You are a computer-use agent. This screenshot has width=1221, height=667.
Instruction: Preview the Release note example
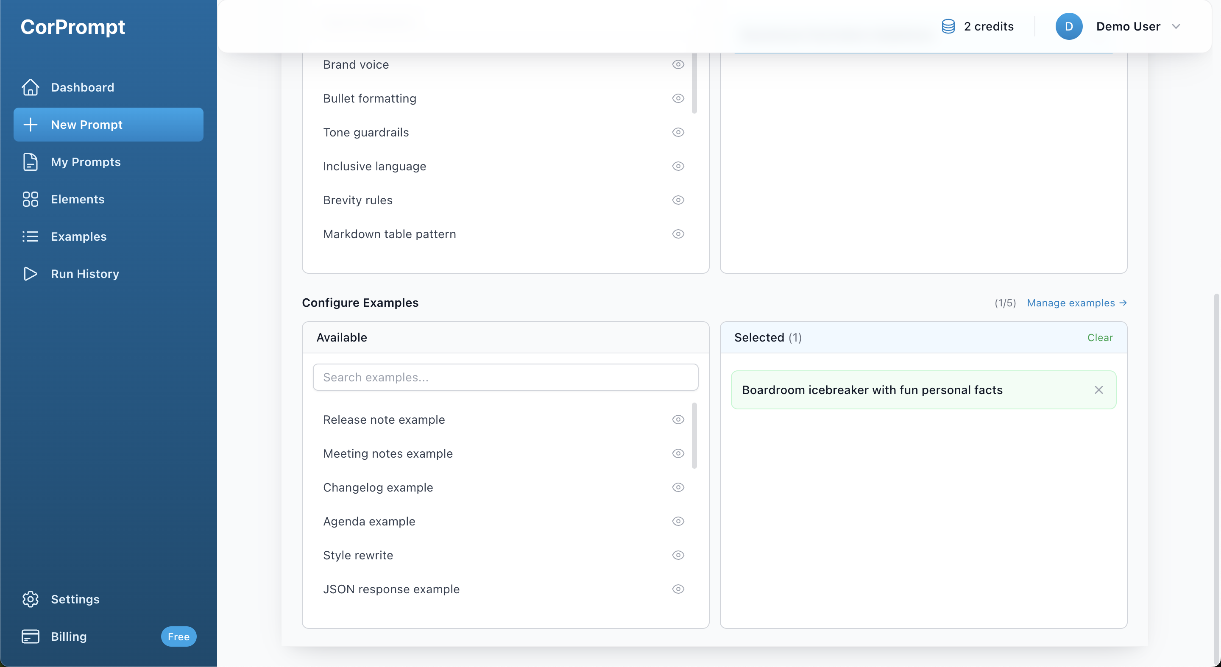tap(678, 420)
